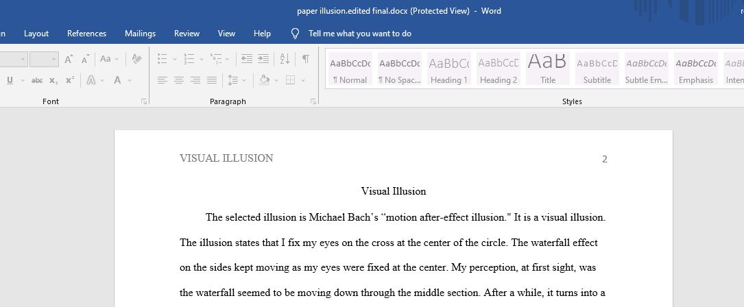Screen dimensions: 744x307
Task: Open the font name combo box
Action: point(13,60)
